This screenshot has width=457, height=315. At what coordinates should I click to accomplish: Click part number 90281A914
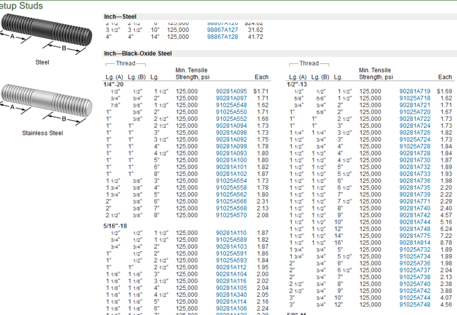point(415,242)
